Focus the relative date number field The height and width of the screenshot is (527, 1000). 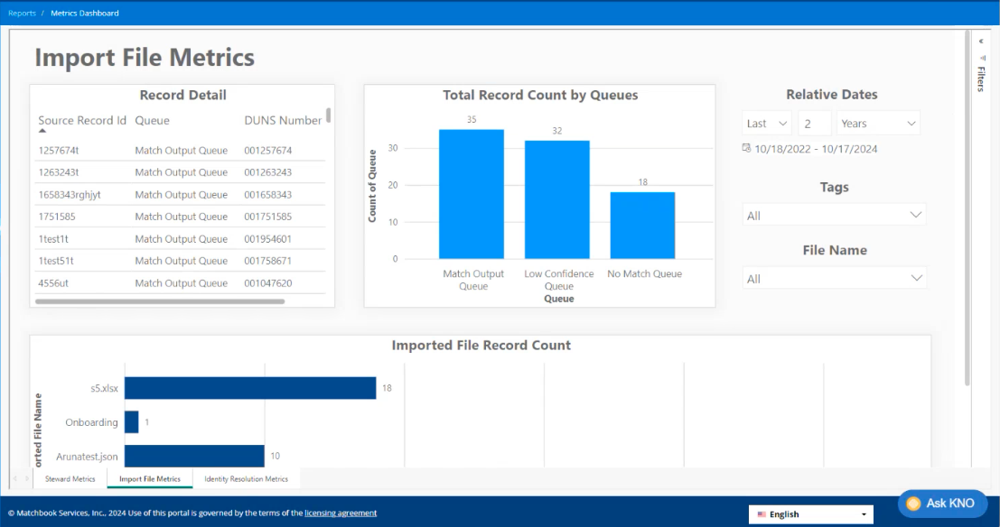815,123
